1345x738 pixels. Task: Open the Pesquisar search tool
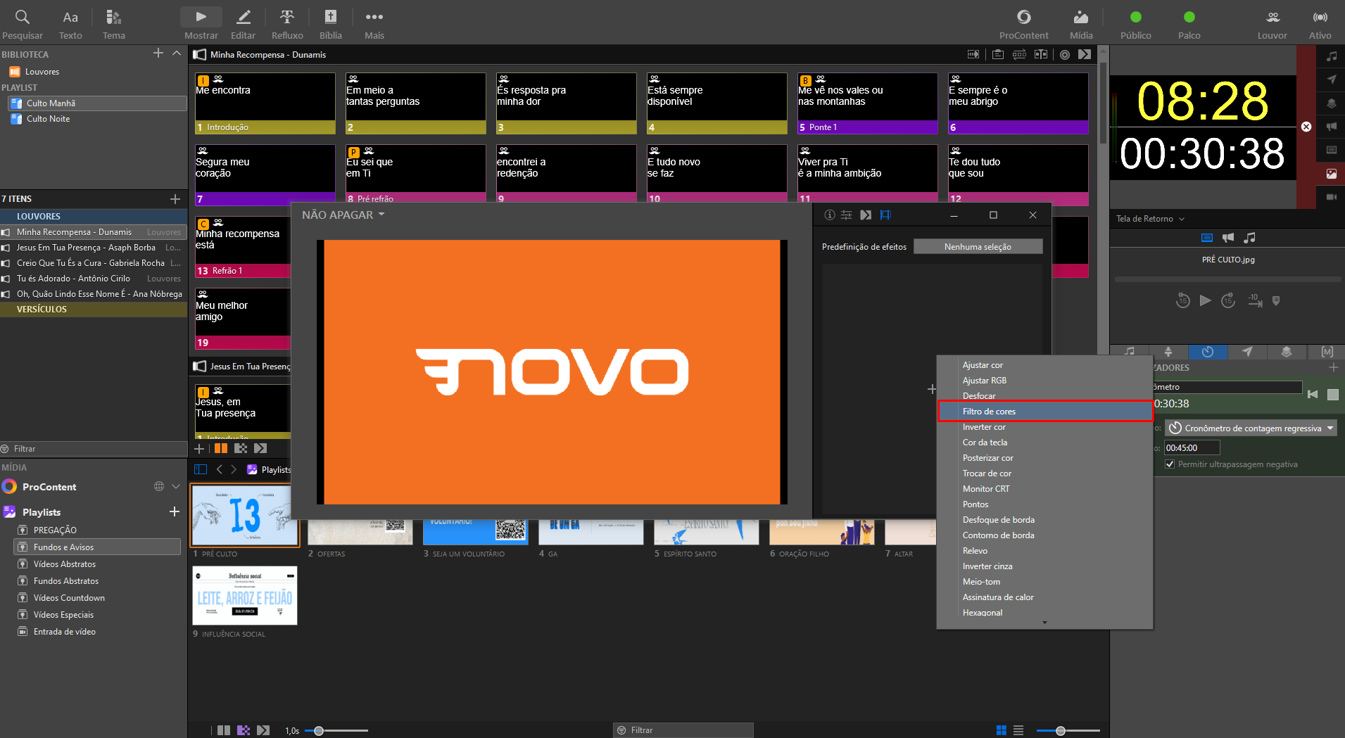click(23, 23)
